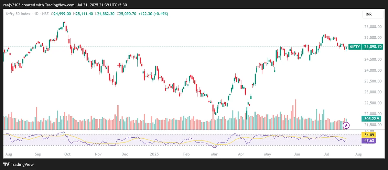This screenshot has height=170, width=388.
Task: Click the 25,500.00 price axis label
Action: point(373,37)
